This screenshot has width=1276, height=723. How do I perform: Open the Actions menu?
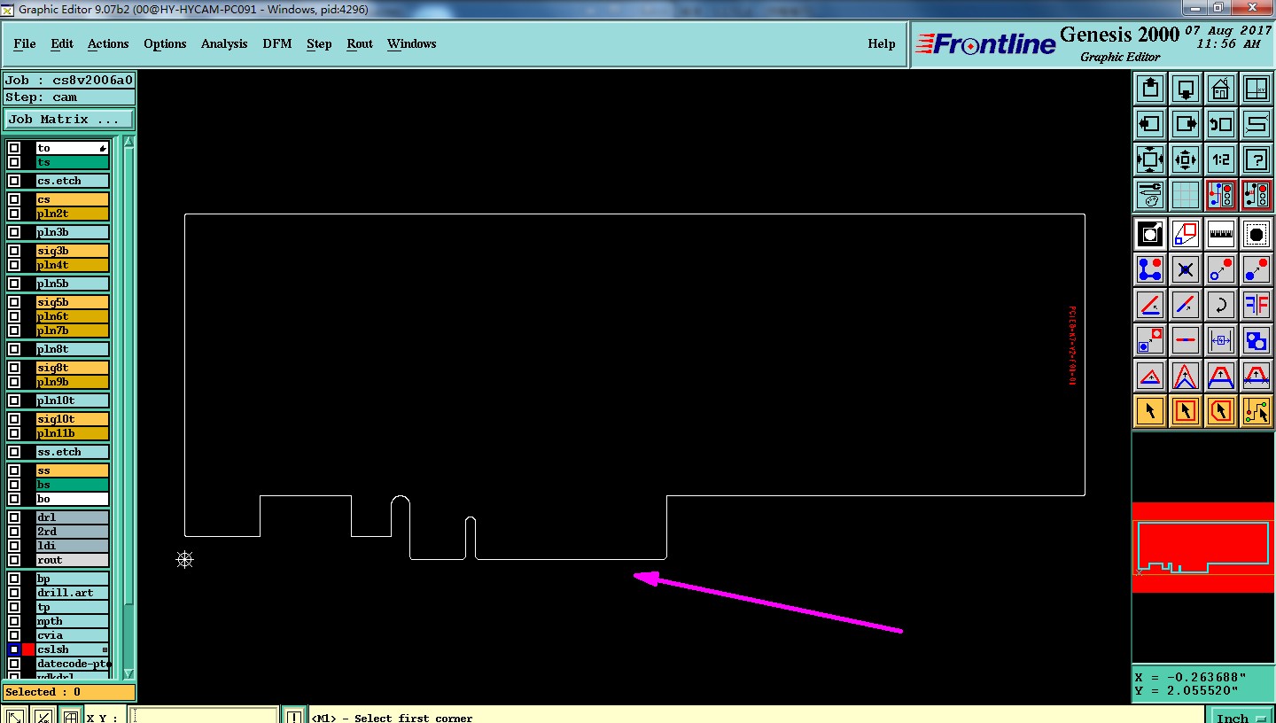coord(108,43)
